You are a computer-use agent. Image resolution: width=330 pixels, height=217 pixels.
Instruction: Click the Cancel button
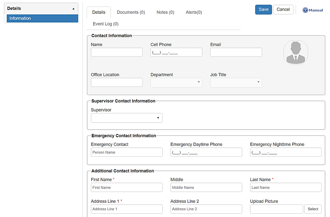283,10
